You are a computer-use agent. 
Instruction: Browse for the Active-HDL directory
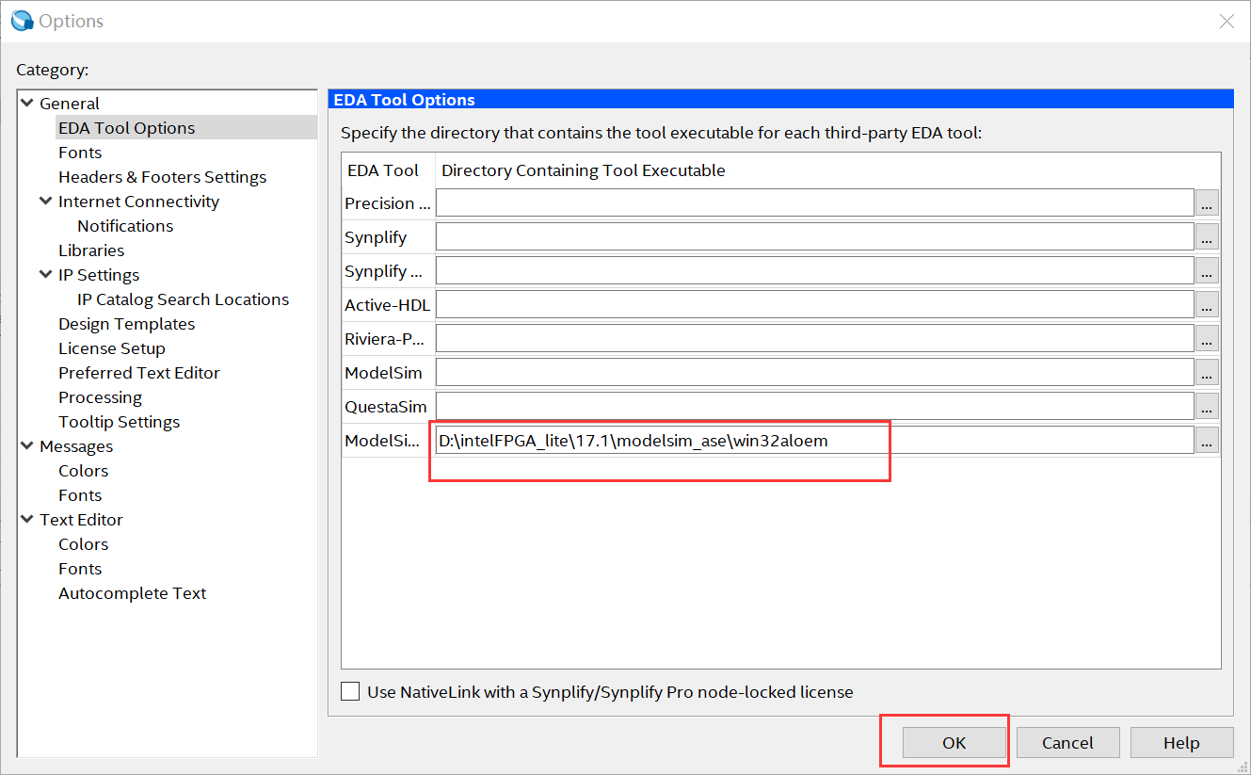click(x=1208, y=304)
